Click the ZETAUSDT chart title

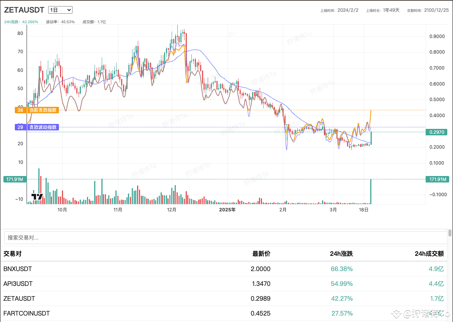[24, 10]
